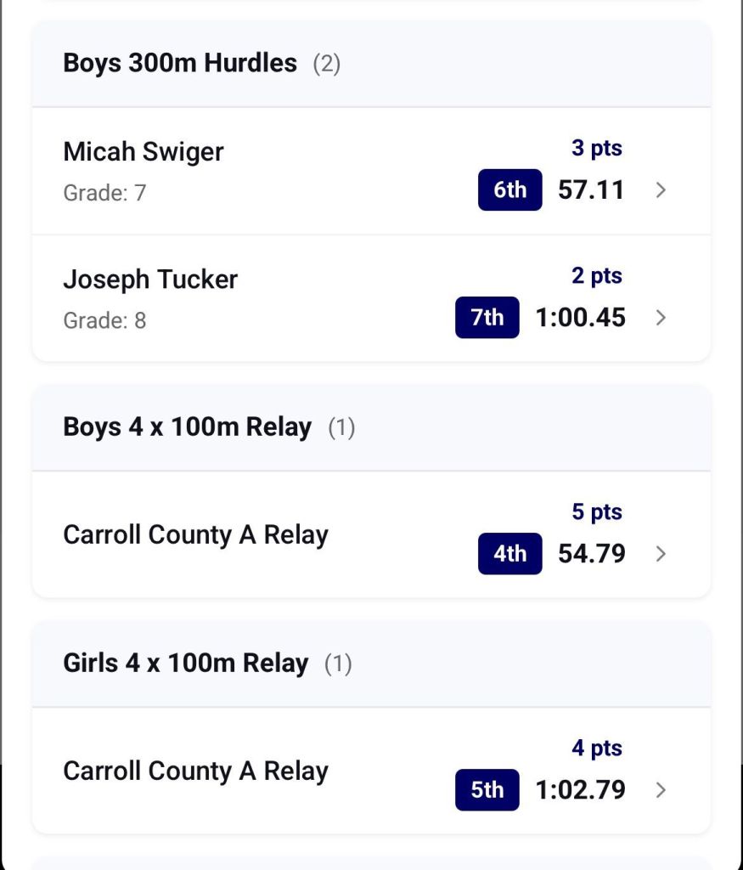
Task: Click the 1:02.79 relay time
Action: point(580,790)
